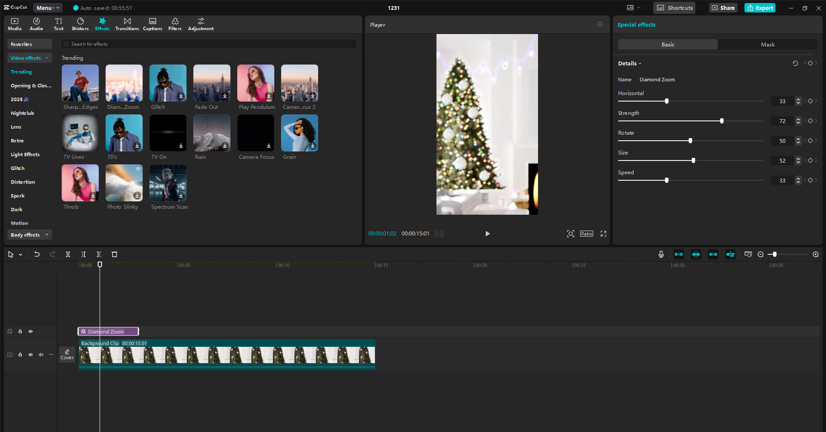826x432 pixels.
Task: Open the window layout dropdown
Action: pos(633,8)
